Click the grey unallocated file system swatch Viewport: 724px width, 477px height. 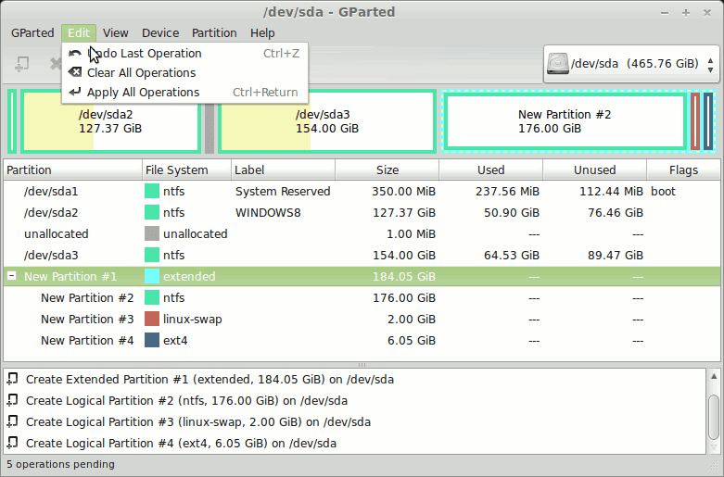152,233
